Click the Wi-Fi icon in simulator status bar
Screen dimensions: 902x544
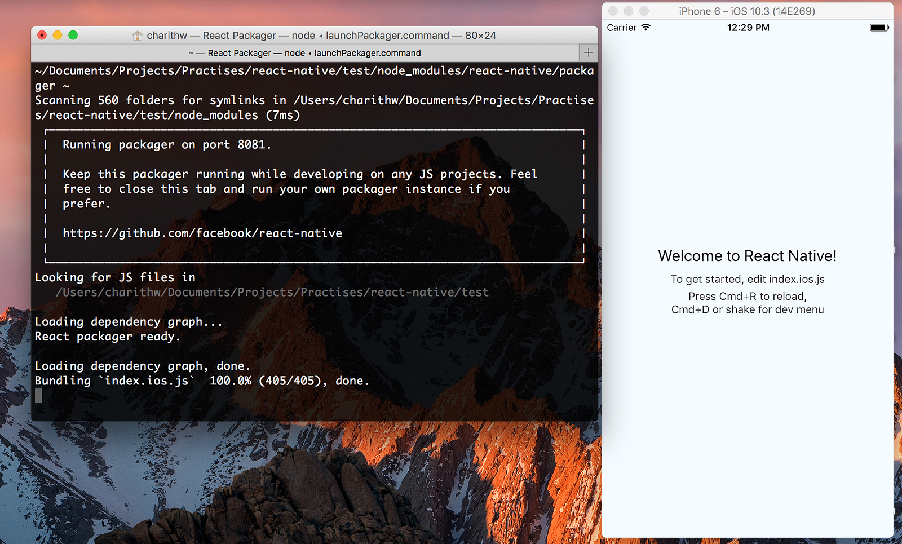[x=646, y=27]
